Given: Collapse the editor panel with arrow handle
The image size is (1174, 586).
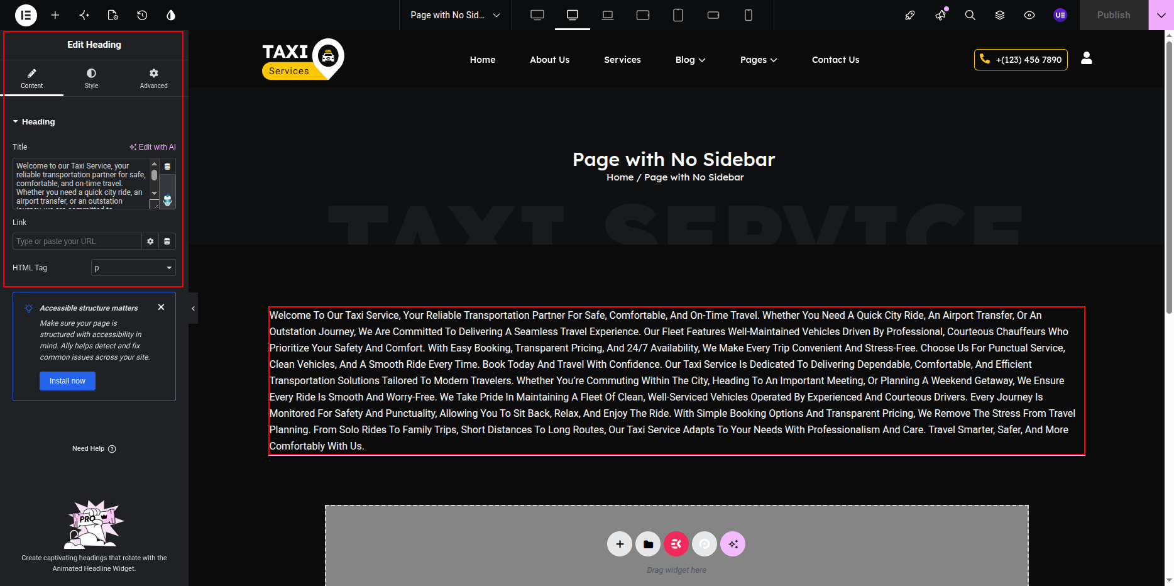Looking at the screenshot, I should pos(193,308).
